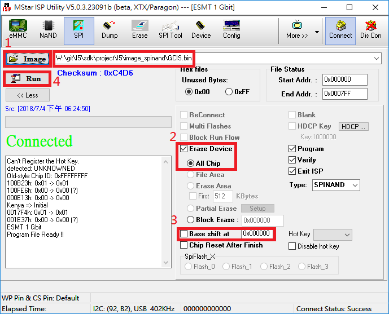Uncheck the Erase Device checkbox
The width and height of the screenshot is (389, 314).
[x=184, y=149]
